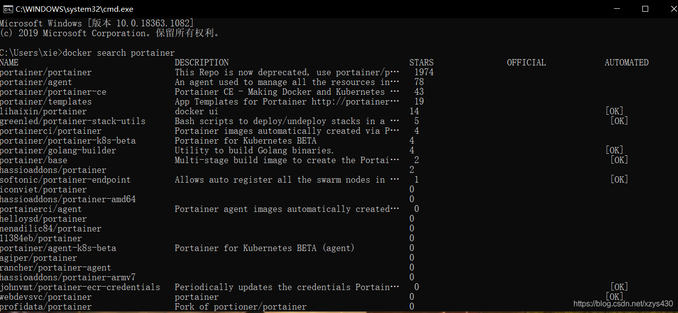Click the command text 'docker search portainer'
The height and width of the screenshot is (313, 678).
(119, 53)
